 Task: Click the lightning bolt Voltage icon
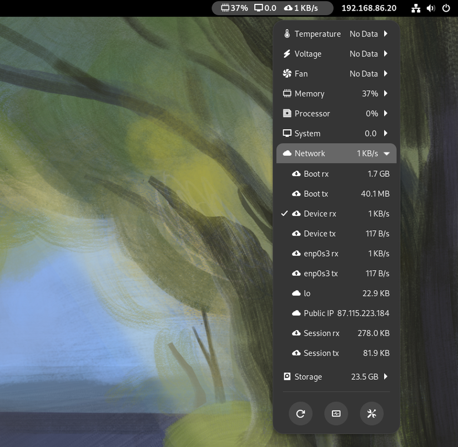tap(287, 54)
